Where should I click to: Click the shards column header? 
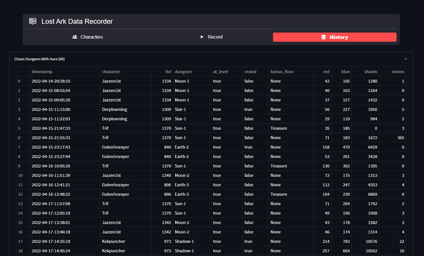(365, 72)
